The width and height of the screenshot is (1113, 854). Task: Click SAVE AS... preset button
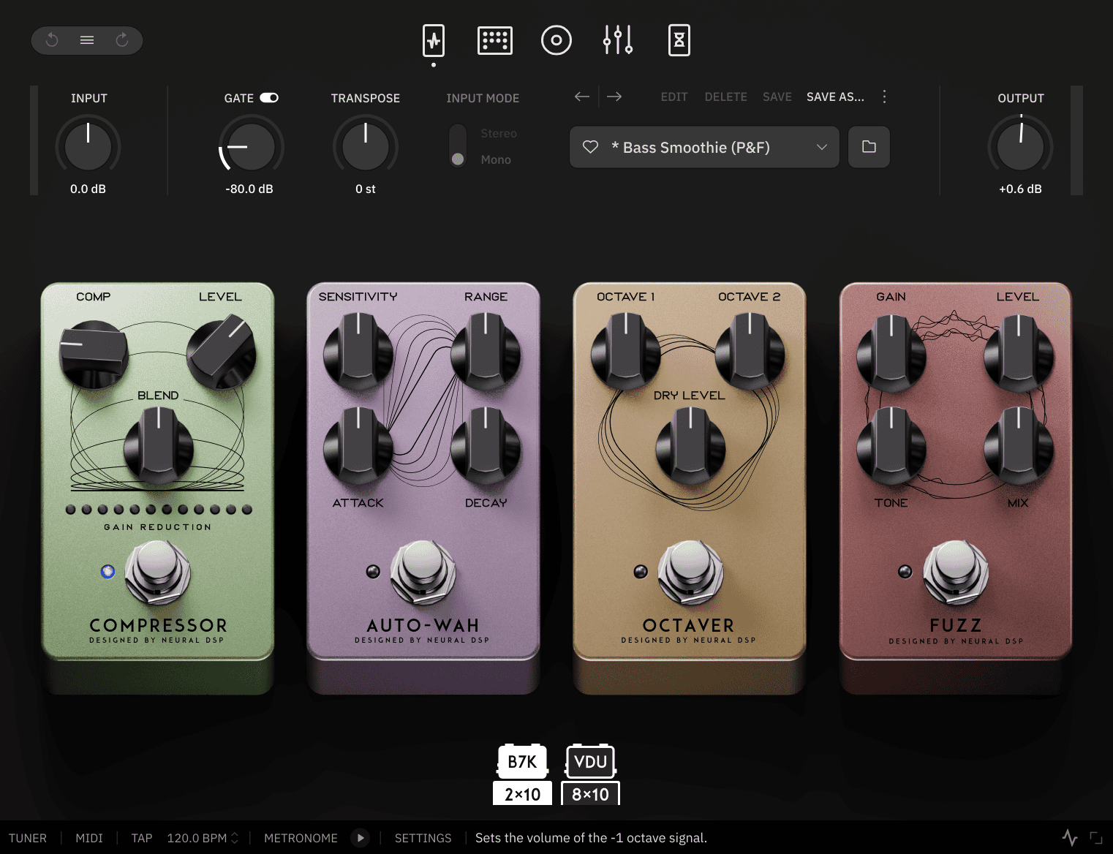pos(835,97)
